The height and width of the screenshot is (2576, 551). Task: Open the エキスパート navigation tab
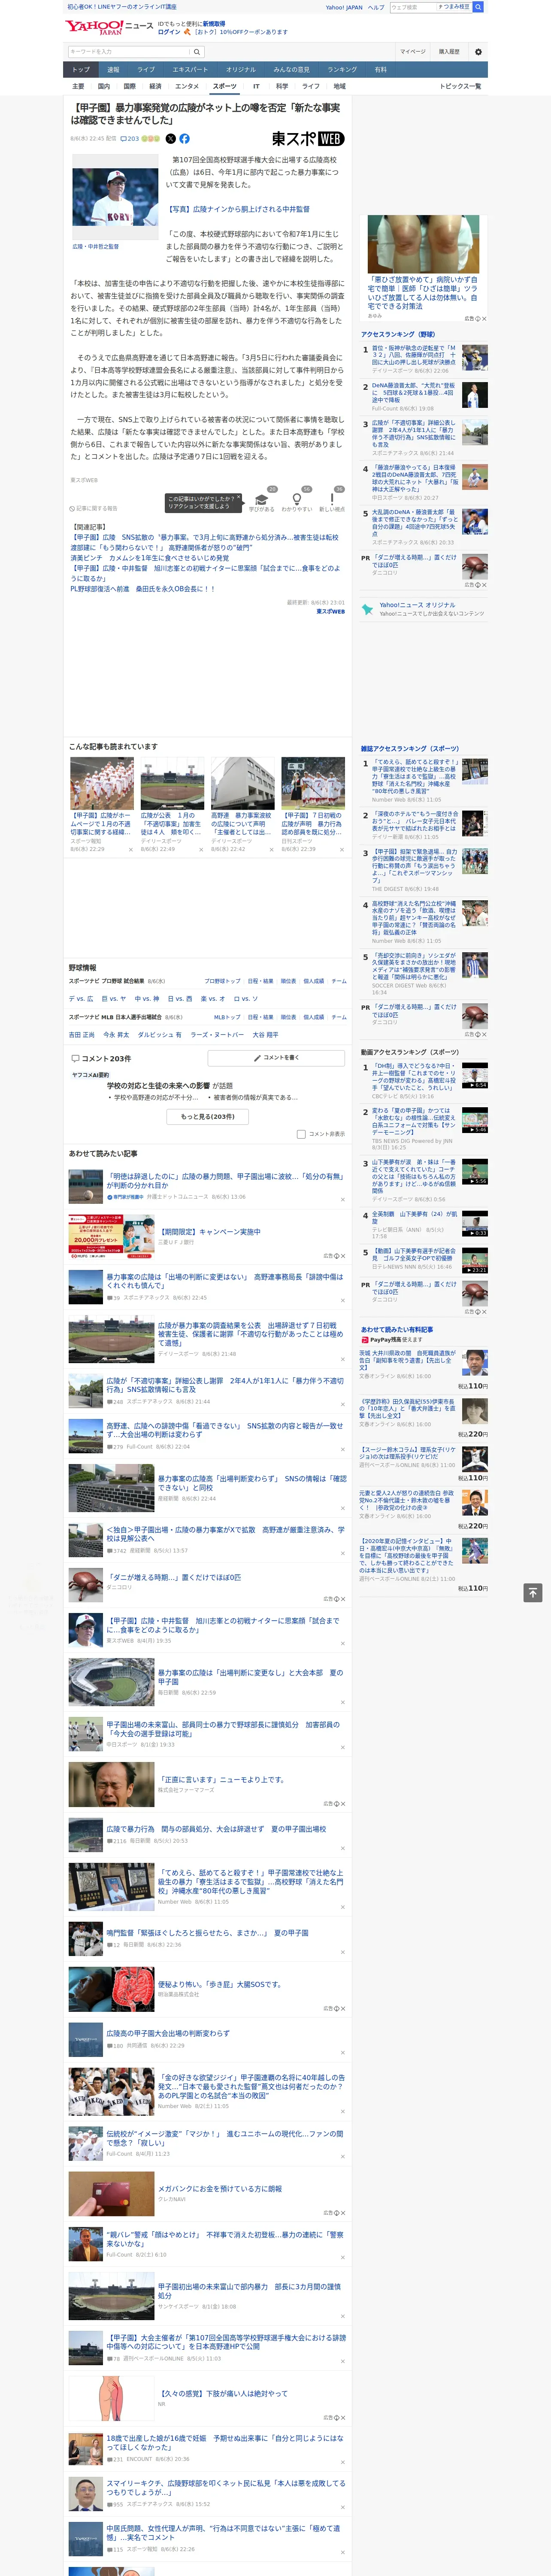coord(190,70)
